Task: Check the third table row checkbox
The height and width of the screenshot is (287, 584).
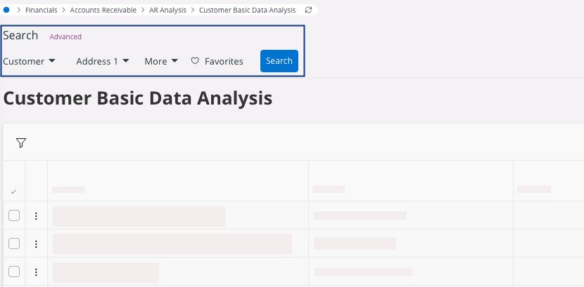Action: 14,272
